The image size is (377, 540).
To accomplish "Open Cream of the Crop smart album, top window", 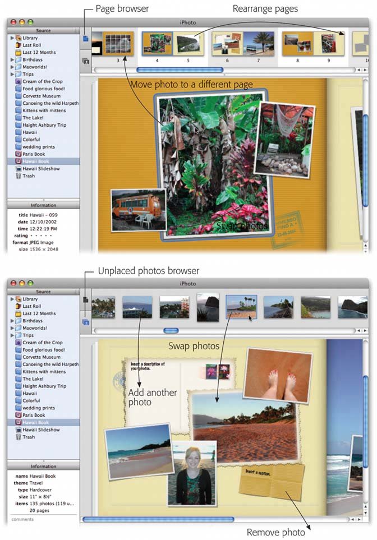I will (x=43, y=81).
